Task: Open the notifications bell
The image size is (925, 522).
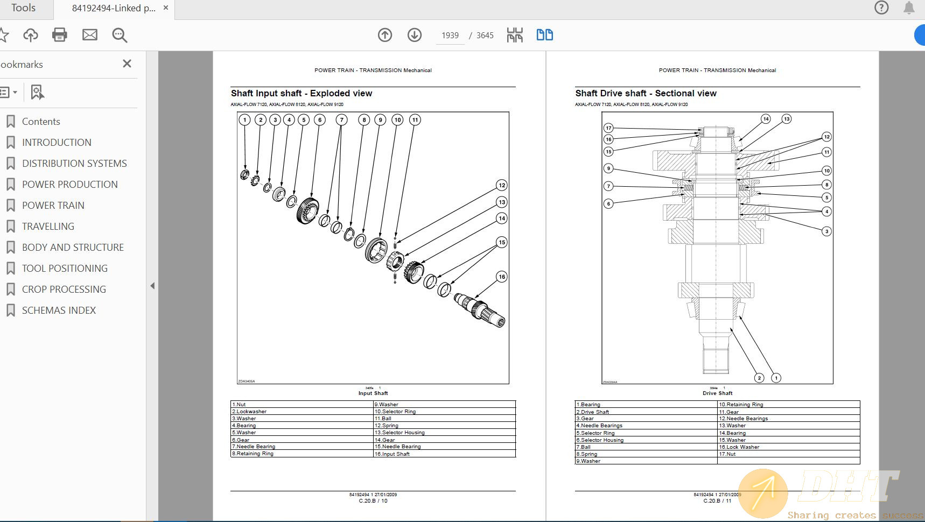Action: tap(909, 8)
